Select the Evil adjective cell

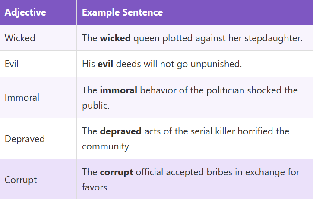point(12,64)
